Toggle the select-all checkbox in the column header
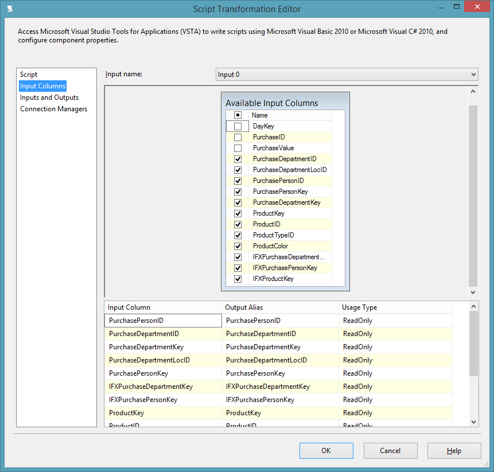The image size is (494, 472). pyautogui.click(x=238, y=115)
